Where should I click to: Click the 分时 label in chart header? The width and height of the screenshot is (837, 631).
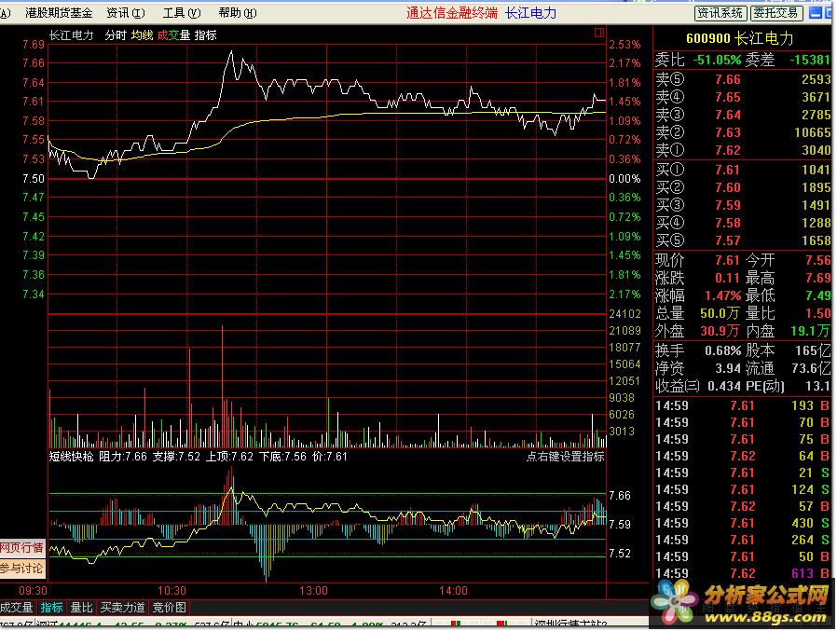coord(116,35)
